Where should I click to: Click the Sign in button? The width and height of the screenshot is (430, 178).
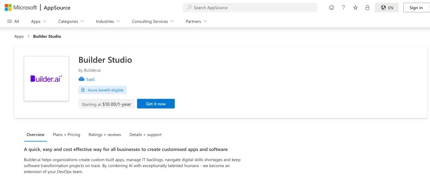[416, 8]
